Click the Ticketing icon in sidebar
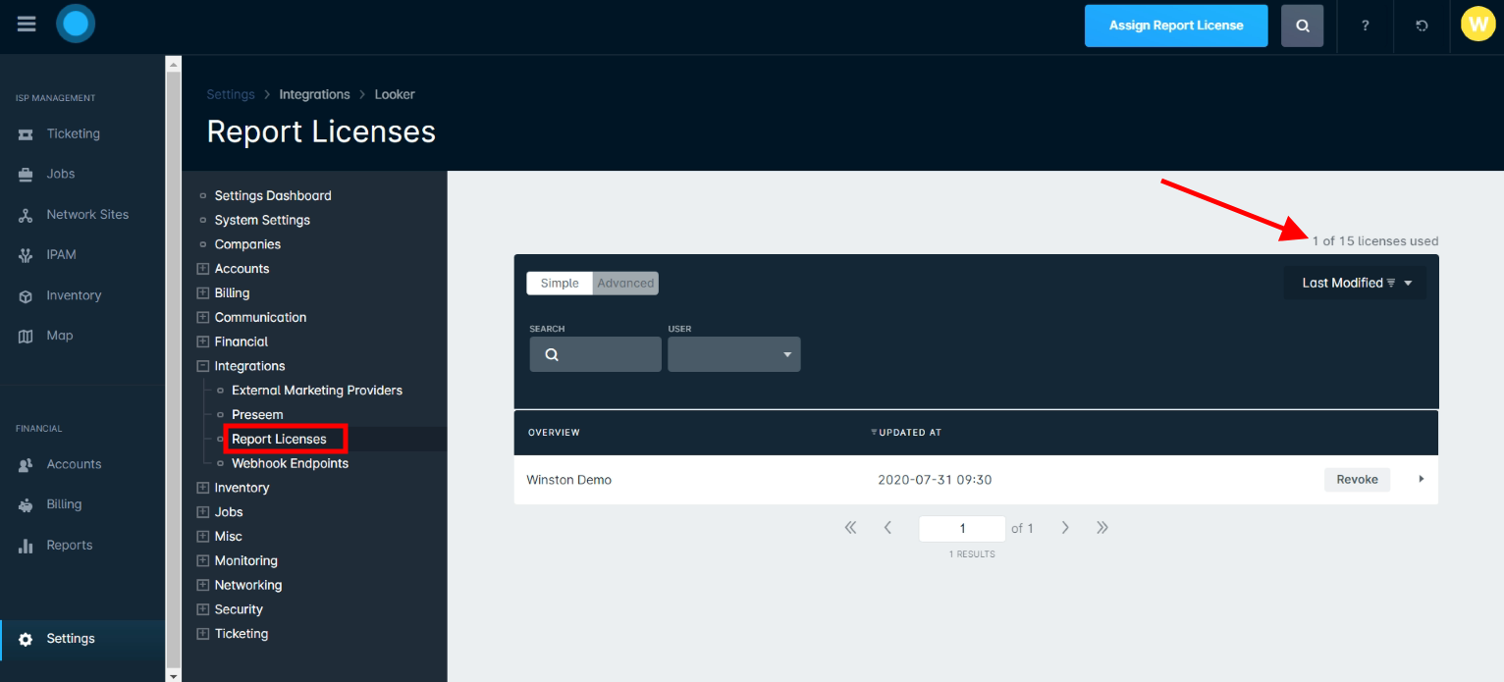This screenshot has height=682, width=1504. click(x=26, y=133)
